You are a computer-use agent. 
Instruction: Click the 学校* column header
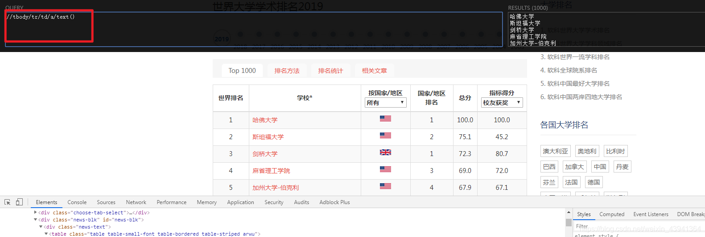(x=305, y=98)
